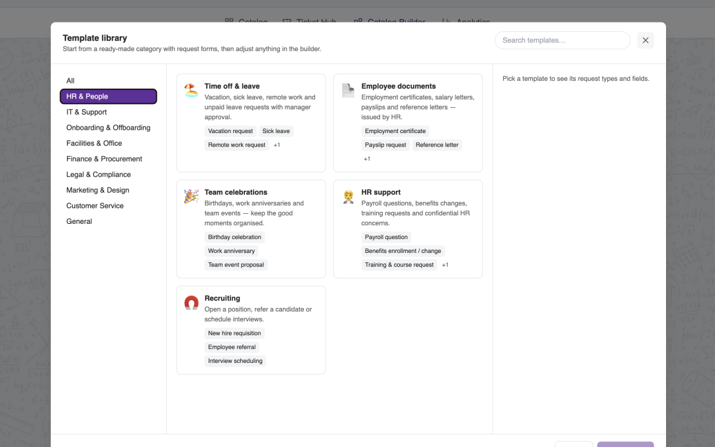
Task: Click the Time off & leave description text
Action: click(260, 107)
